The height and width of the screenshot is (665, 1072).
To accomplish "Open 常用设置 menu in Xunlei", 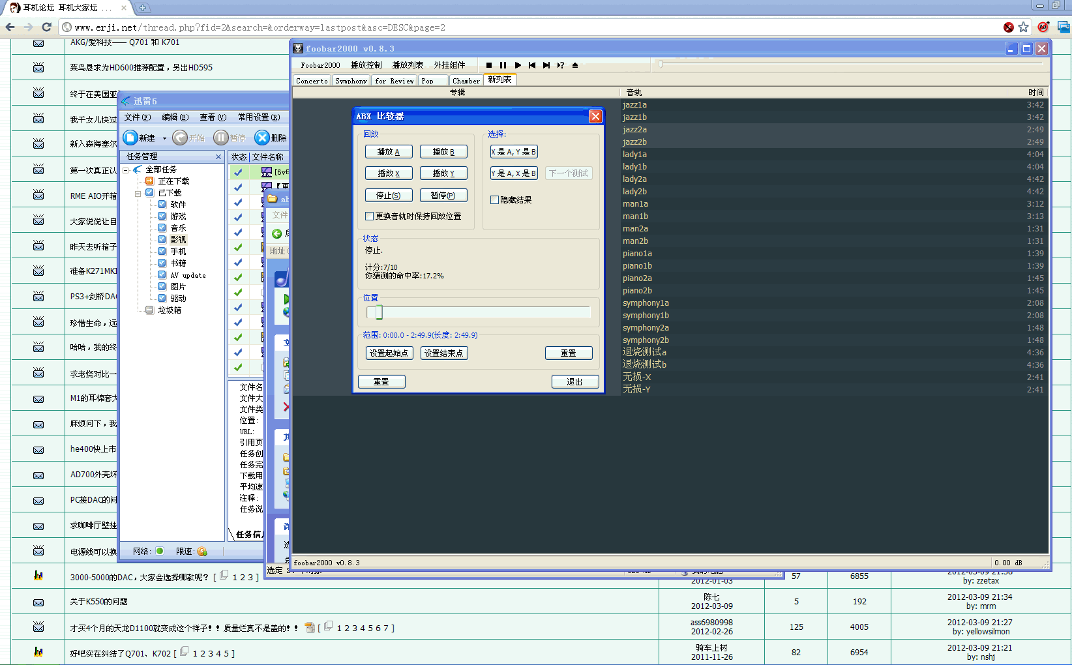I will pos(258,117).
